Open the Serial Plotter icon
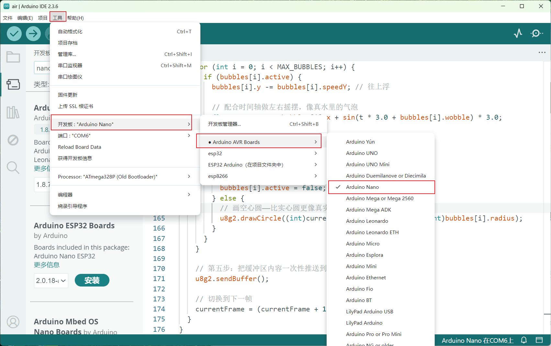 tap(518, 33)
